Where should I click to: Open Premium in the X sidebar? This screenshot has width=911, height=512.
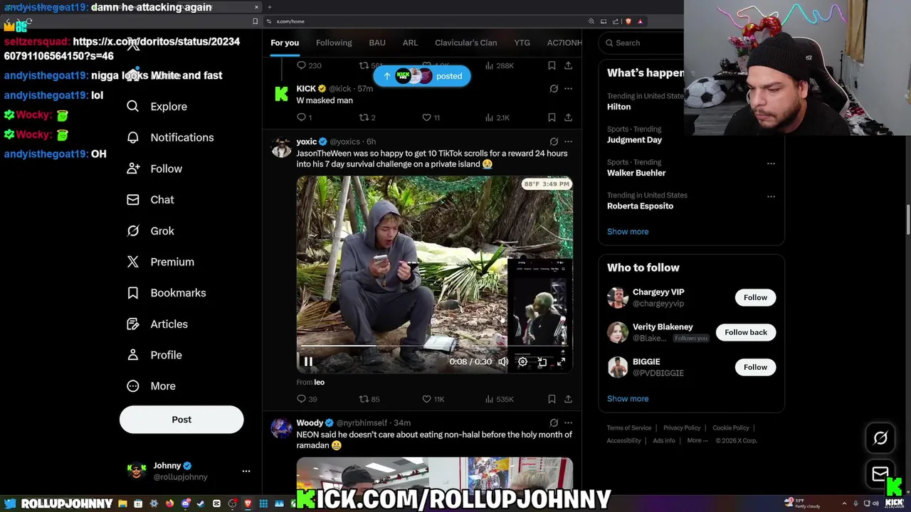(x=160, y=262)
